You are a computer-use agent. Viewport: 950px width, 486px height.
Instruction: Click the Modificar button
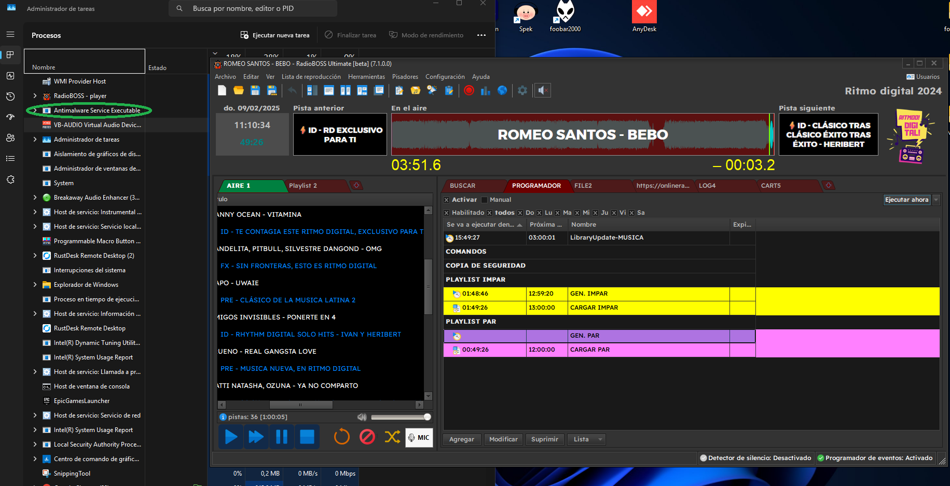pos(503,439)
